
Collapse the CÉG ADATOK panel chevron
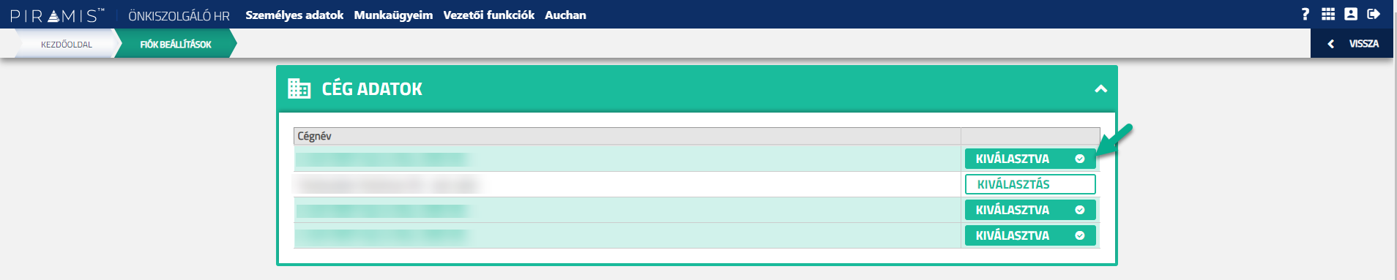(x=1100, y=88)
